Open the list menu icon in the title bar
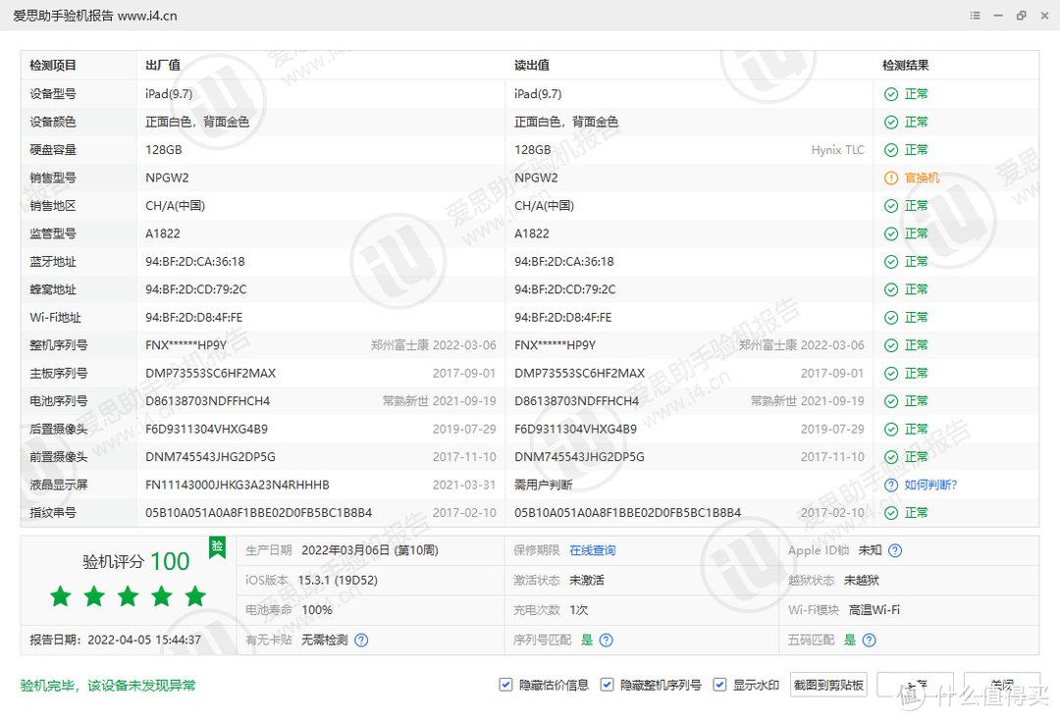This screenshot has width=1060, height=721. click(975, 16)
